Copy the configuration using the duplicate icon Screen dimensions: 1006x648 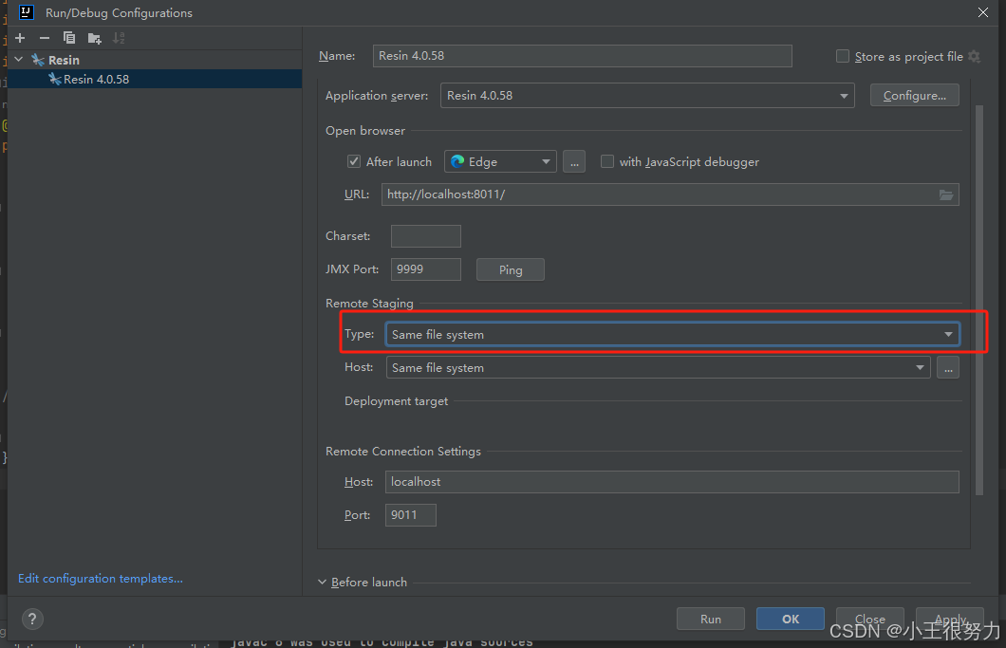tap(68, 39)
